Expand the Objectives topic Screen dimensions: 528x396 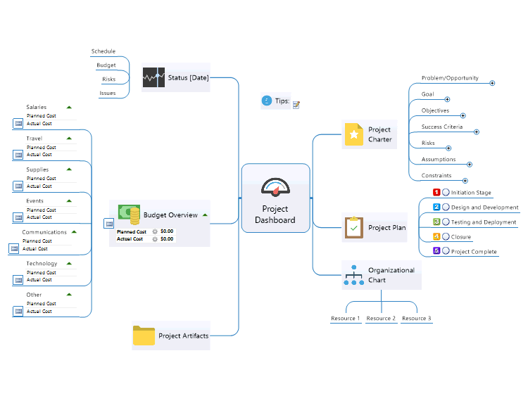pos(463,116)
